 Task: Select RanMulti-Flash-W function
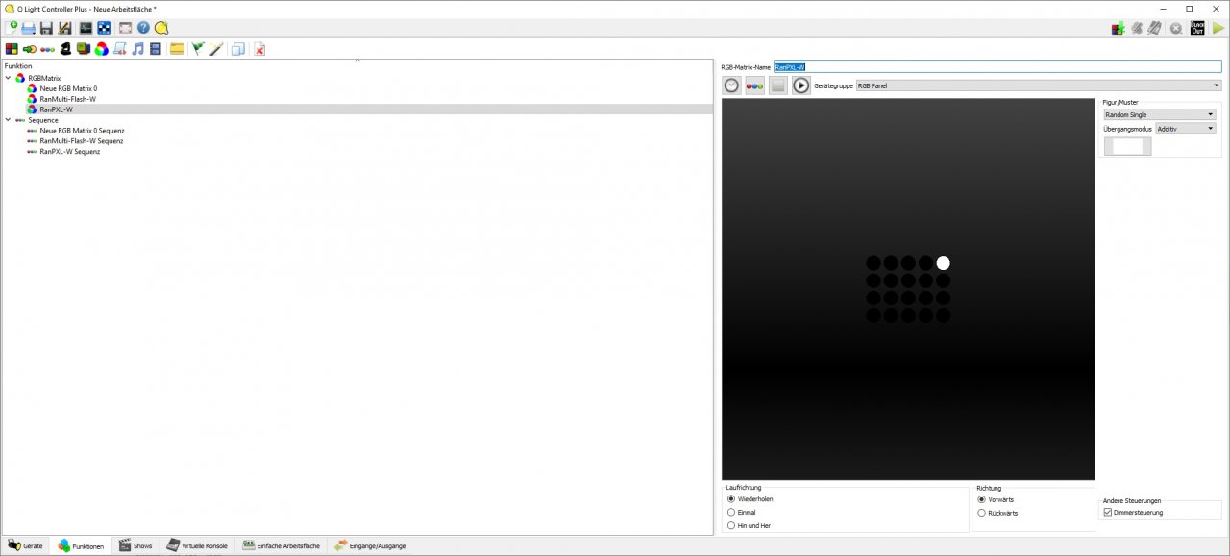pos(67,99)
